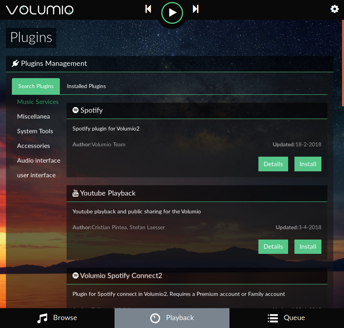
Task: Click the Plugins Management heading text
Action: coord(54,63)
